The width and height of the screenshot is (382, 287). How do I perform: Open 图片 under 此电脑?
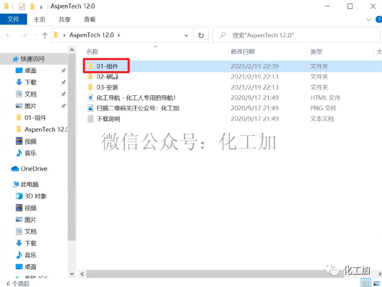(x=30, y=219)
